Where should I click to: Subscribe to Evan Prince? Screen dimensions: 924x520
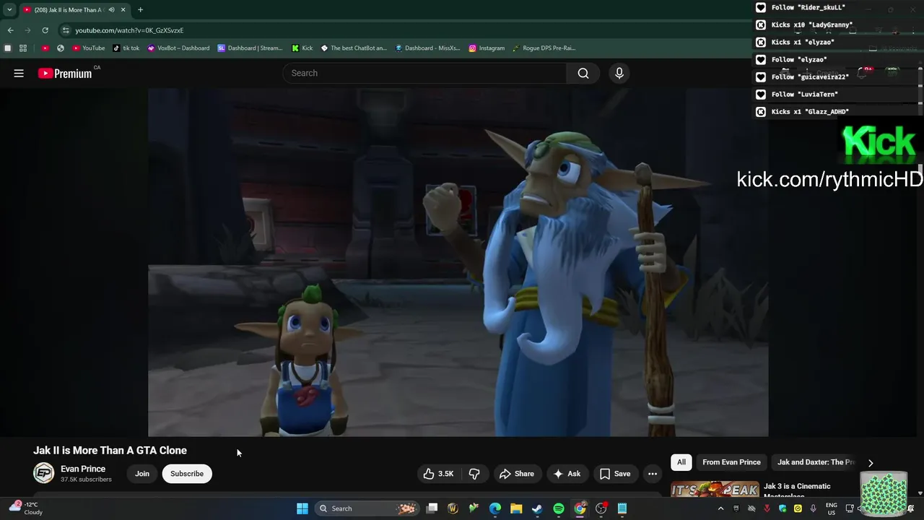187,474
